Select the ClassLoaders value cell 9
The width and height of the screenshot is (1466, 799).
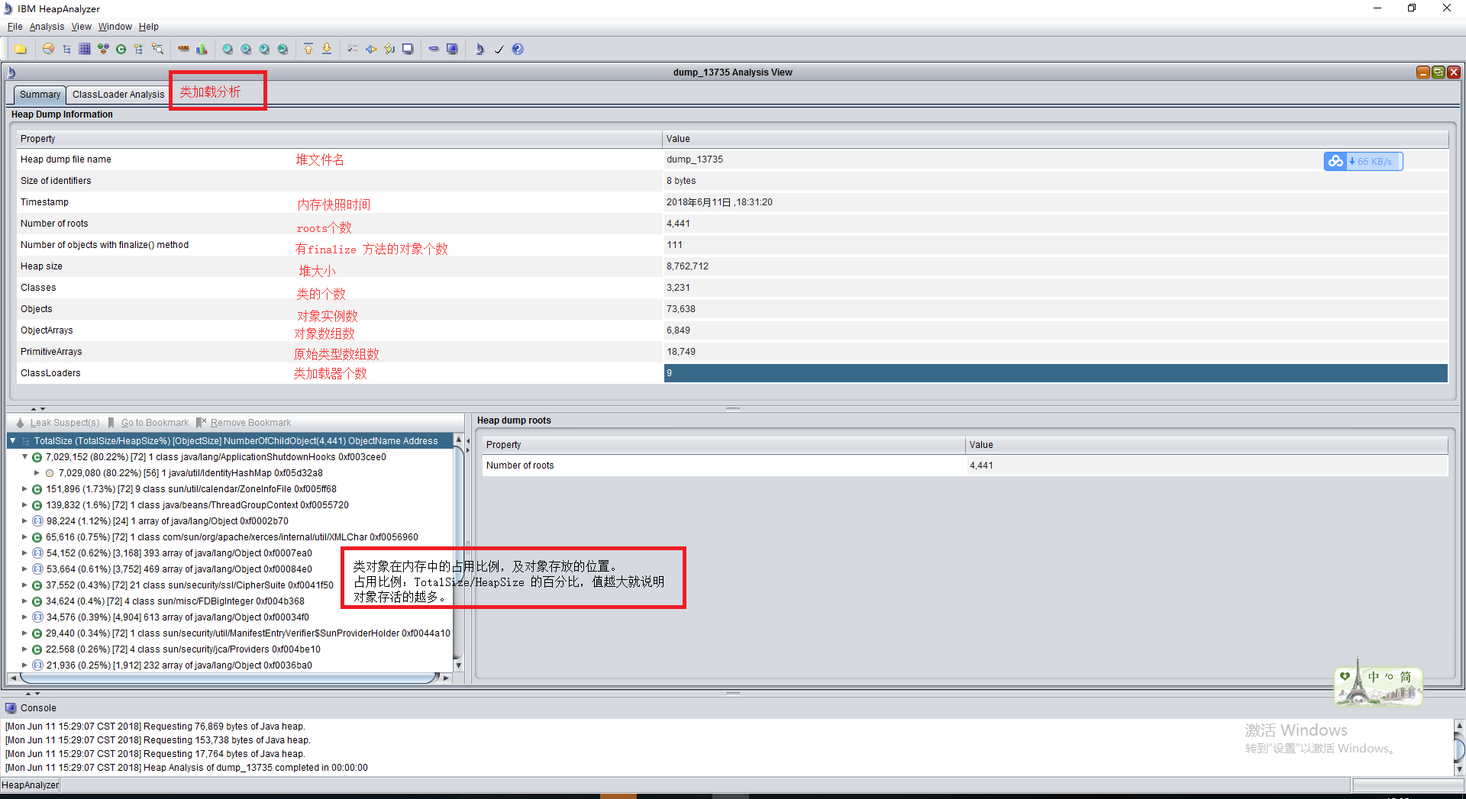click(x=1055, y=373)
